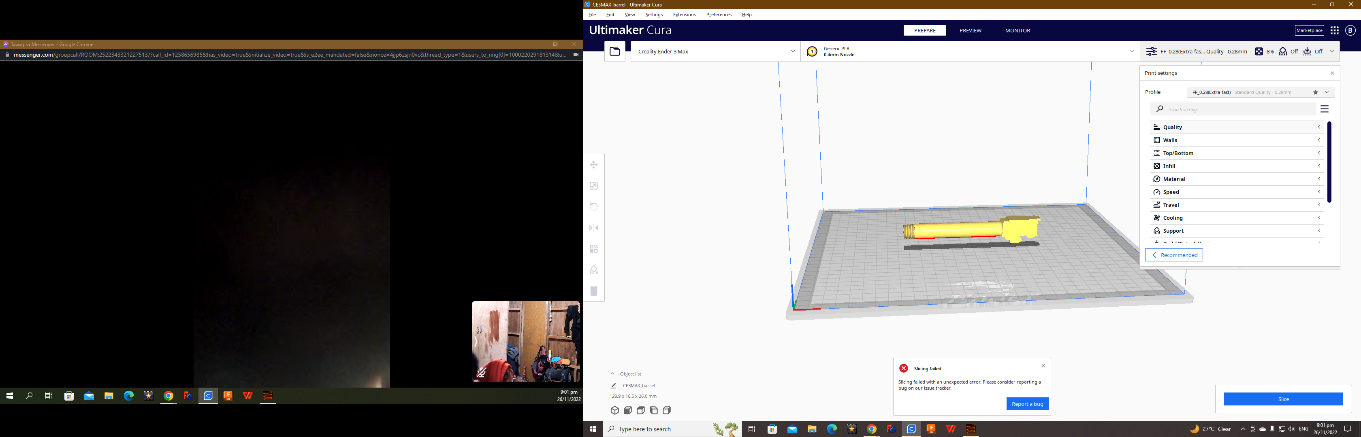
Task: Select the Rotate tool in Cura's left toolbar
Action: coord(594,206)
